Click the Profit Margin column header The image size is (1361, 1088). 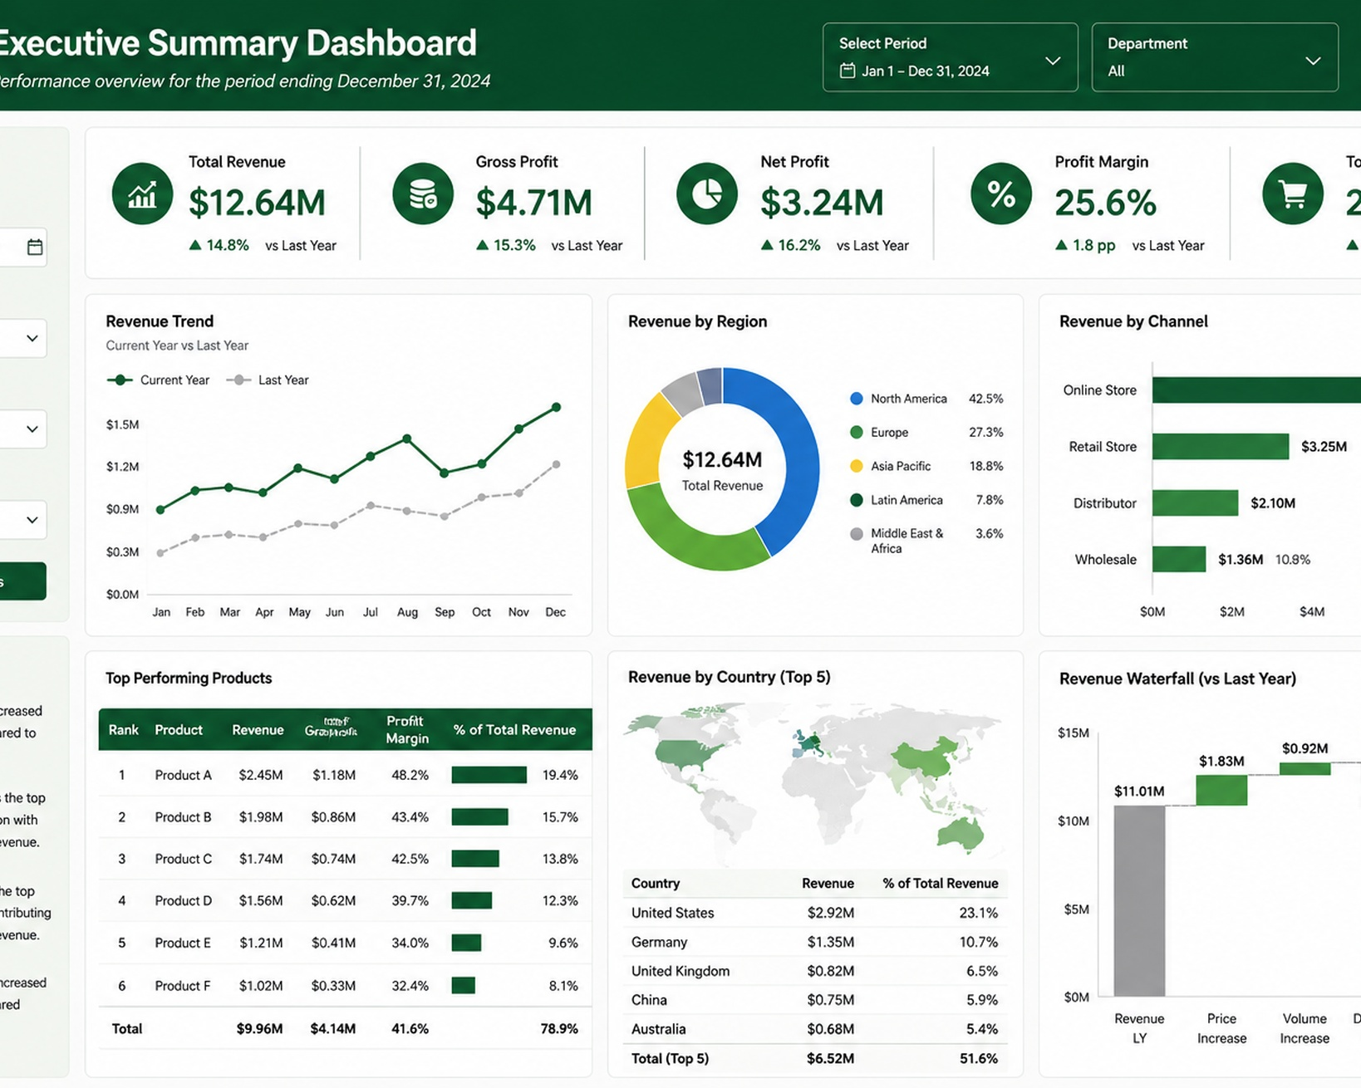click(x=407, y=729)
